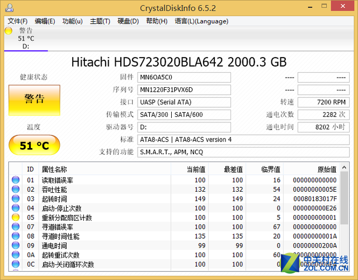Open the 文件(F) menu
358x280 pixels.
click(x=17, y=21)
